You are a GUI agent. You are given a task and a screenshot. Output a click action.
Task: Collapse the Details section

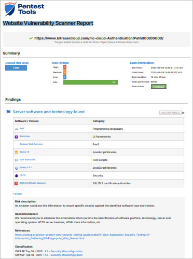click(x=18, y=194)
